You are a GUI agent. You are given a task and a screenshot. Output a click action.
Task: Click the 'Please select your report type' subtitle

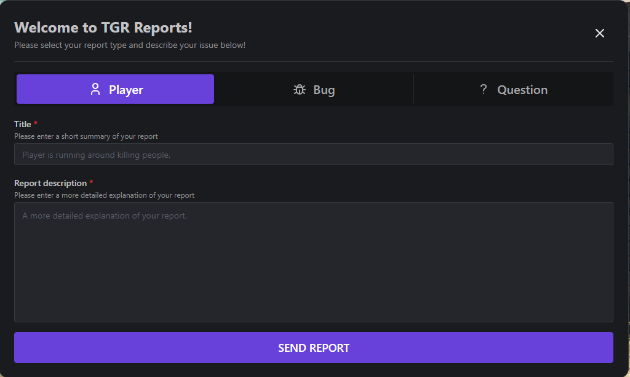[130, 45]
